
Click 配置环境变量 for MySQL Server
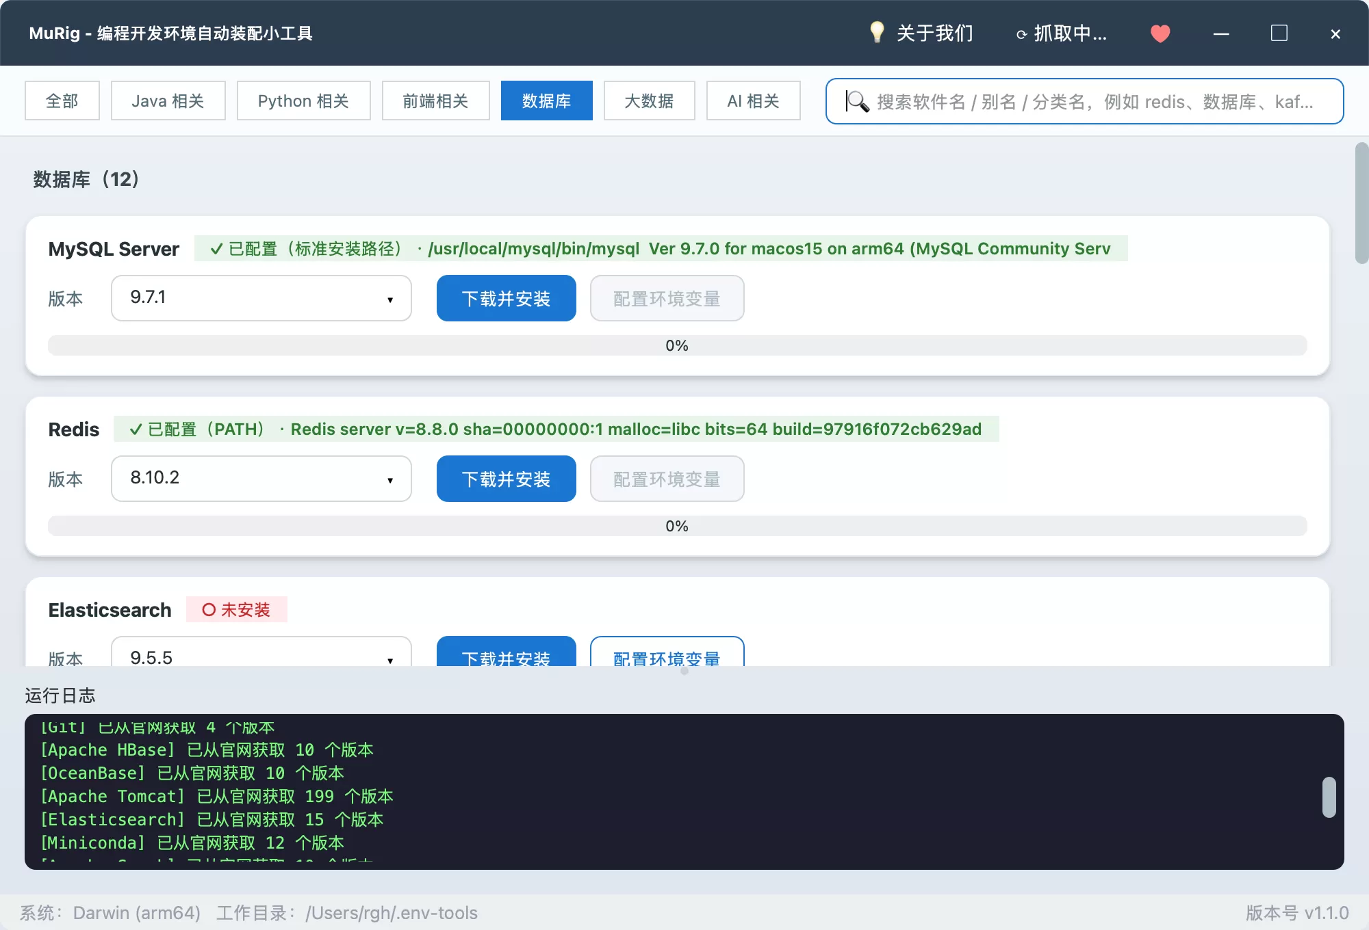click(x=667, y=298)
